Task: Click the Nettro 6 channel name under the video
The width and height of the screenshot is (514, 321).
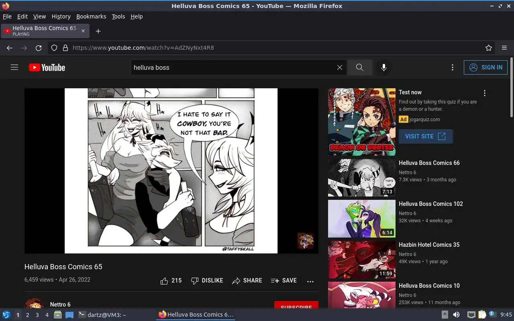Action: click(x=60, y=305)
